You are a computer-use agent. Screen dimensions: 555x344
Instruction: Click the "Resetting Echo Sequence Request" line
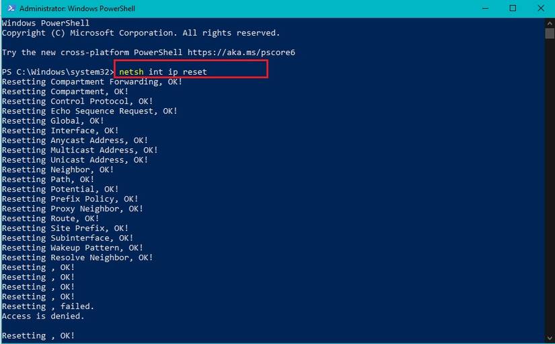(x=89, y=111)
